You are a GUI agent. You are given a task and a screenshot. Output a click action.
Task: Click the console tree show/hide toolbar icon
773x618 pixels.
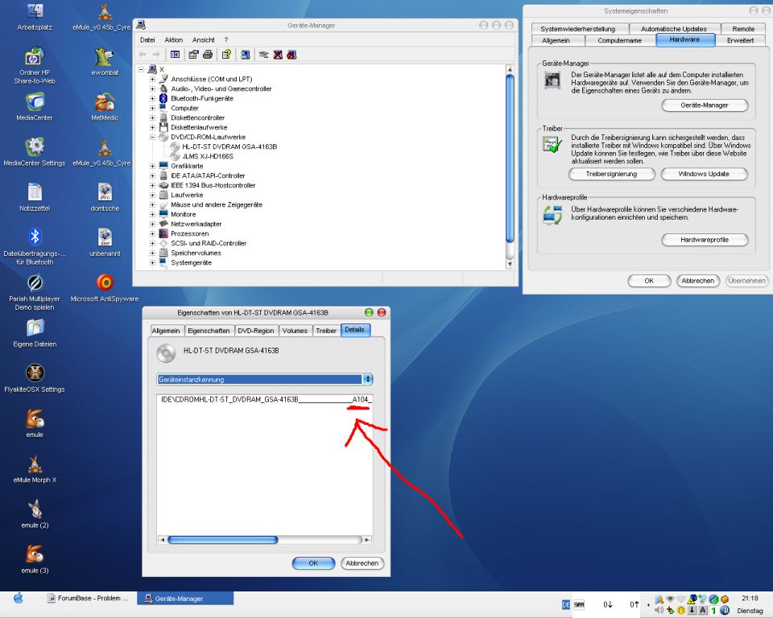click(175, 55)
